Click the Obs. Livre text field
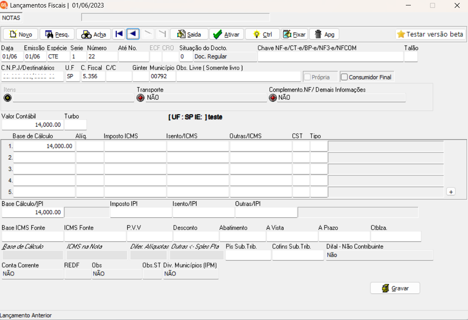Viewport: 468px width, 320px height. pyautogui.click(x=239, y=76)
